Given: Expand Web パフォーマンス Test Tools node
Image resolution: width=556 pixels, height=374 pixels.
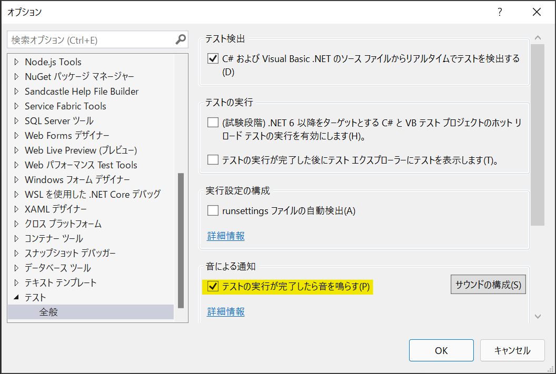Looking at the screenshot, I should point(16,165).
